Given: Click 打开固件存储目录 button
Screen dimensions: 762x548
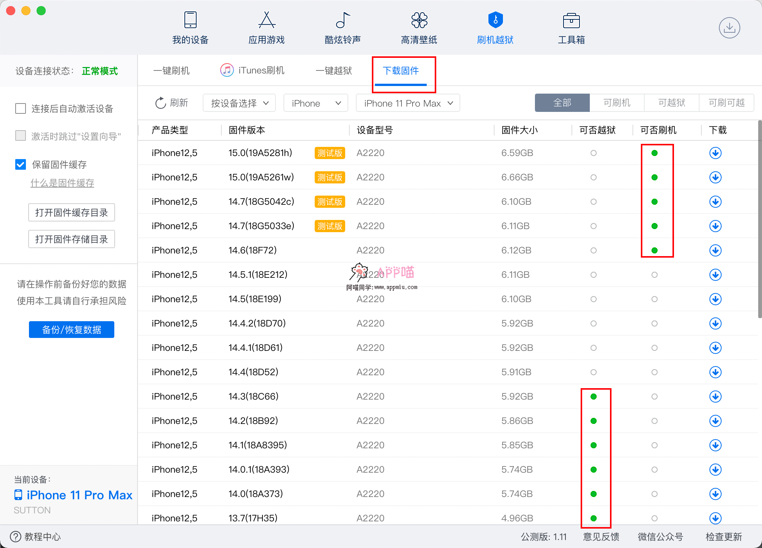Looking at the screenshot, I should point(72,239).
